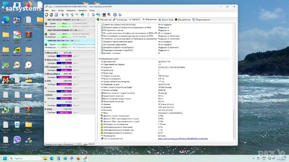Toggle the PHY event counters checkbox
Viewport: 289px width, 162px height.
[x=102, y=30]
